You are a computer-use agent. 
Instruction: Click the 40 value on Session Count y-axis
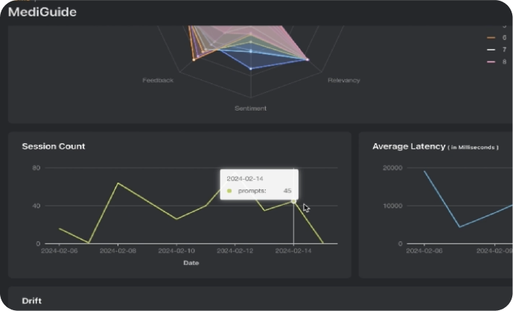coord(36,206)
